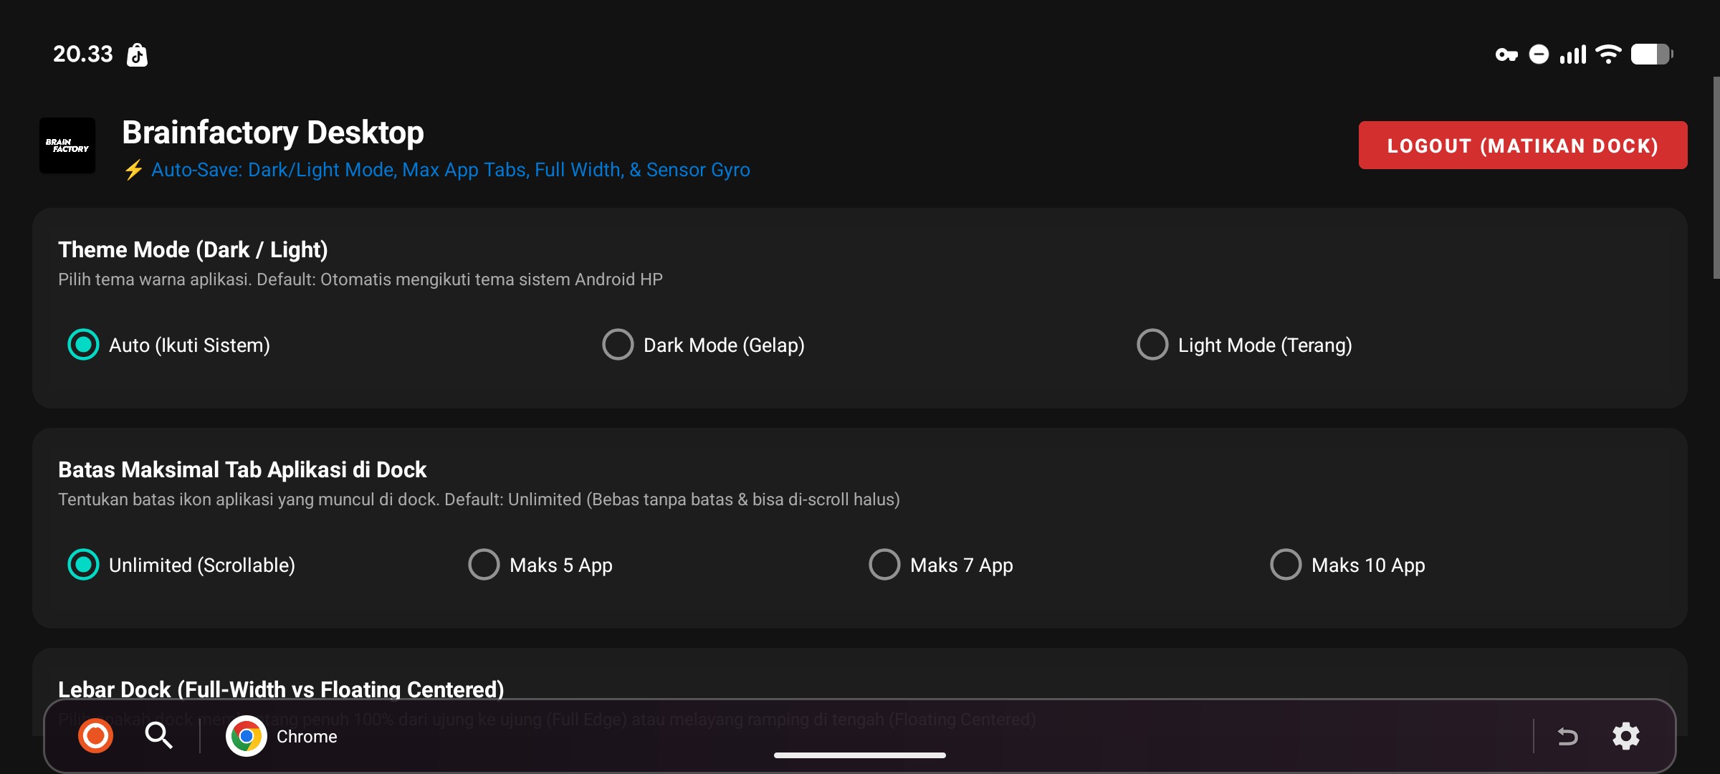
Task: Tap the clock showing 20.33
Action: point(83,54)
